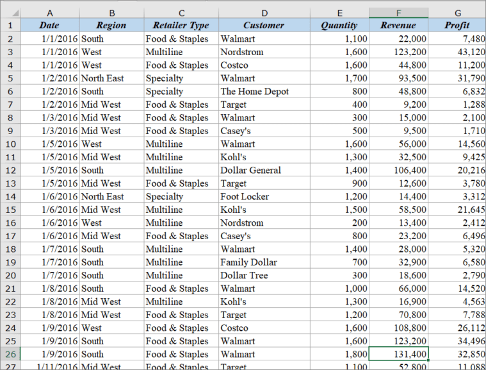Click the North East cell in row 5

(112, 78)
